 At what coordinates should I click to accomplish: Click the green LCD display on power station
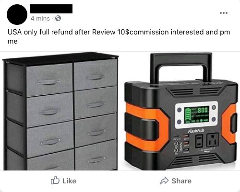tap(196, 115)
